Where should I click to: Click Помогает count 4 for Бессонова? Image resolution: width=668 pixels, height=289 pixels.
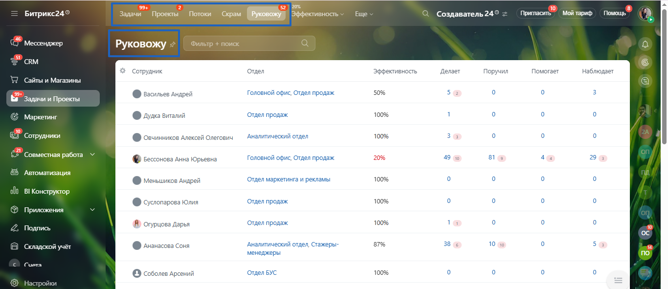542,157
